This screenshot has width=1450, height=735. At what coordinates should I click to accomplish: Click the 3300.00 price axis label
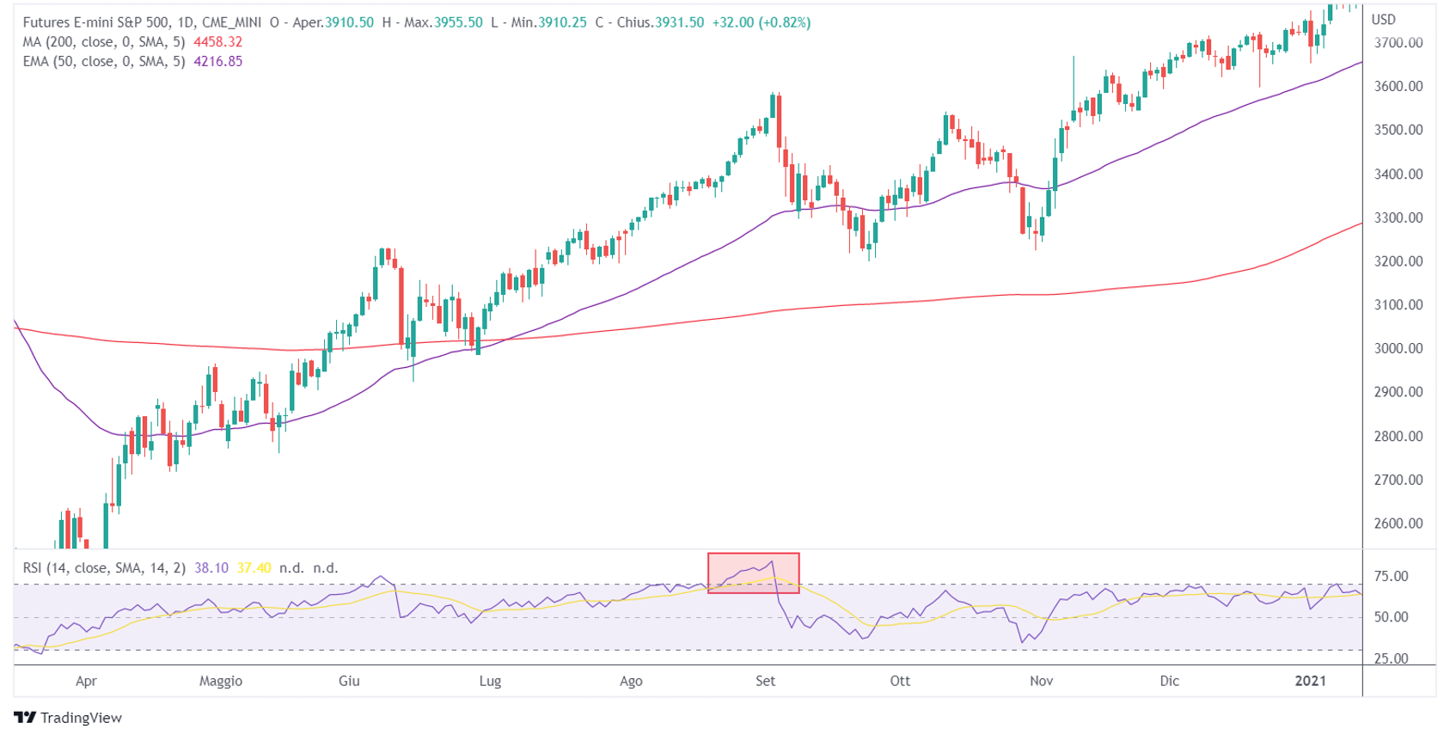click(1398, 218)
